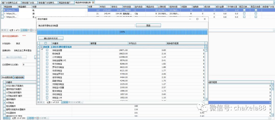The height and width of the screenshot is (120, 275).
Task: Close the 商品快车数据拉取 tab with X icon
Action: click(93, 2)
